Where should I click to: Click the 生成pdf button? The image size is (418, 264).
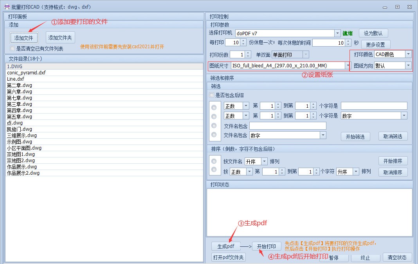tap(226, 246)
